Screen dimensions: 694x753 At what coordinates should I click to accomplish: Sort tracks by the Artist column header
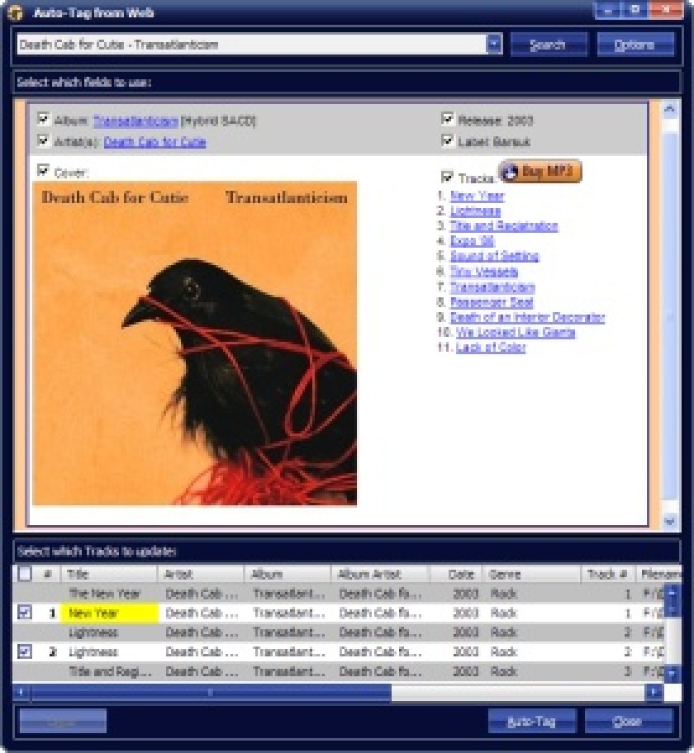(201, 574)
